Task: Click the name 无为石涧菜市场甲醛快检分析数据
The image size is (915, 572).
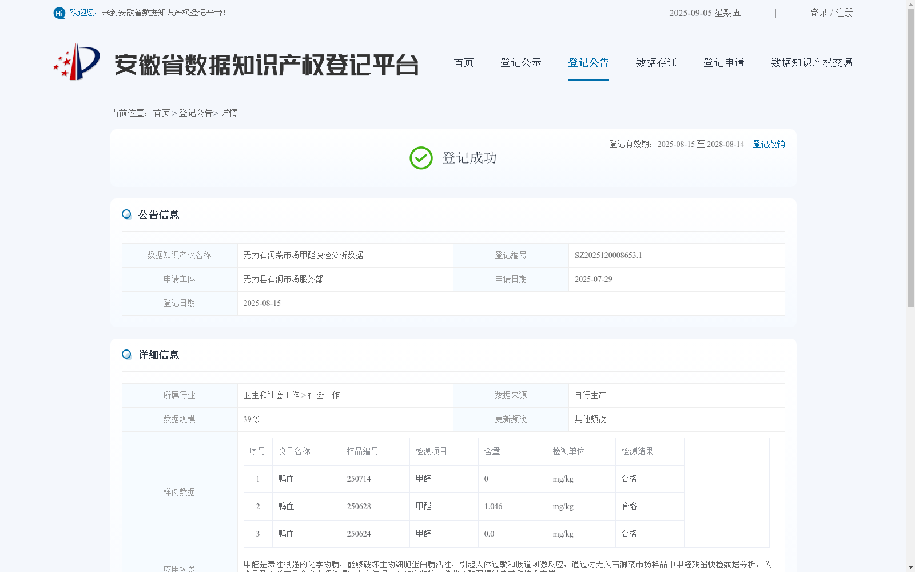Action: pyautogui.click(x=303, y=255)
